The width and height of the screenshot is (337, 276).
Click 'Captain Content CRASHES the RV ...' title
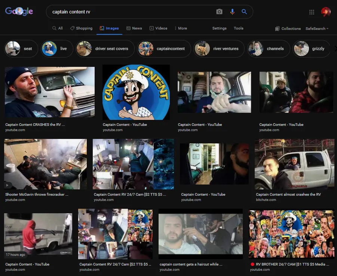pos(35,124)
